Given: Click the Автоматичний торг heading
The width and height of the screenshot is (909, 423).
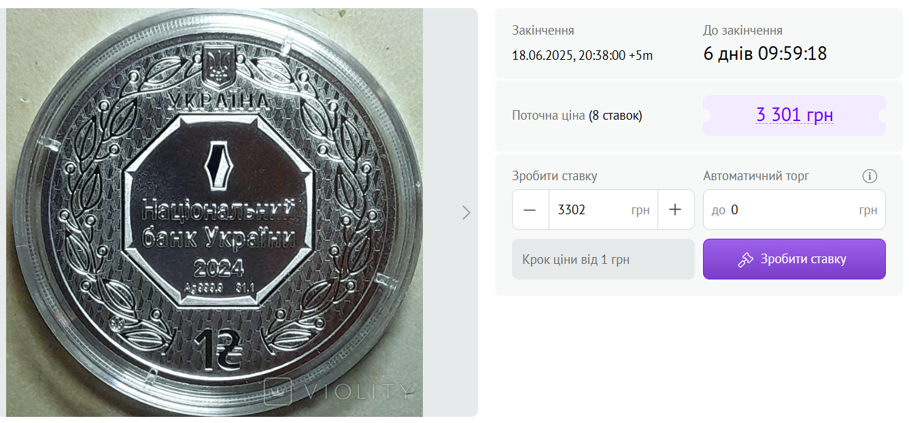Looking at the screenshot, I should tap(756, 176).
